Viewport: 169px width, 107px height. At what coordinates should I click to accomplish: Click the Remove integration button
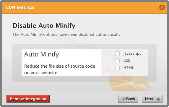point(28,99)
